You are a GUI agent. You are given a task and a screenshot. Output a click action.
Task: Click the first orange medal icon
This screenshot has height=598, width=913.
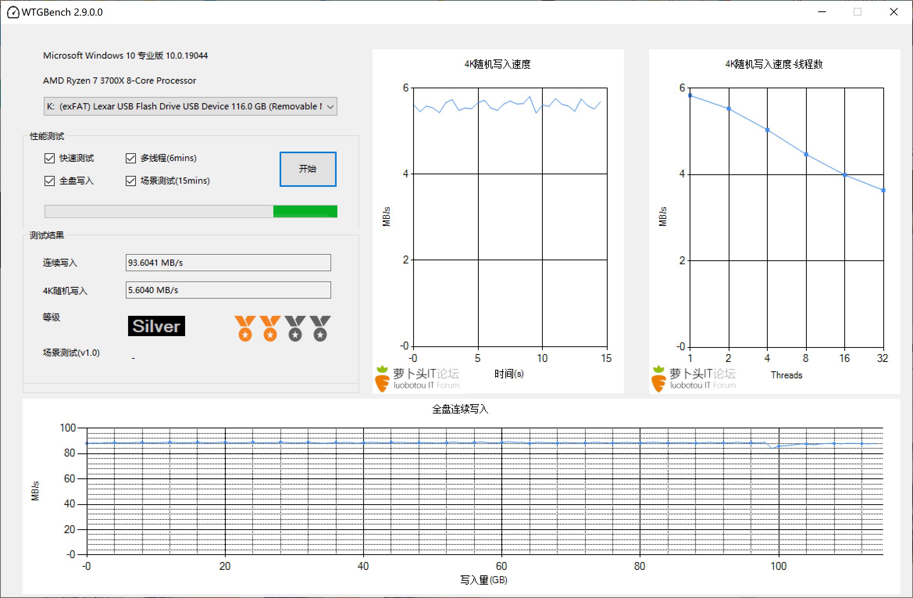point(245,328)
